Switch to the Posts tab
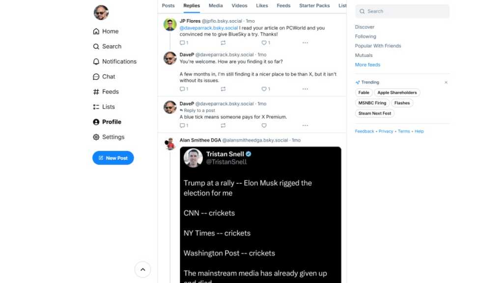503x283 pixels. [168, 5]
